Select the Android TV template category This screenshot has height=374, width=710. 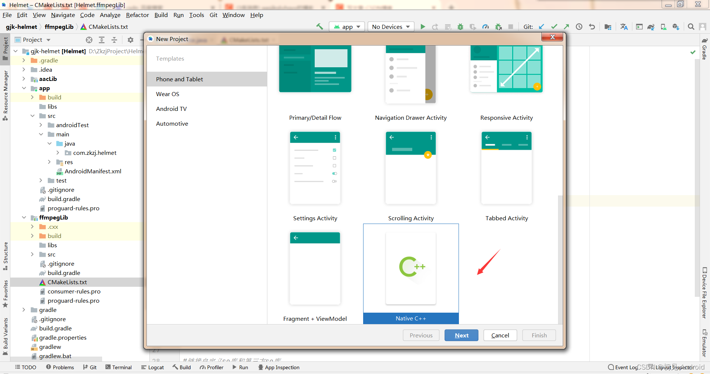(x=207, y=109)
